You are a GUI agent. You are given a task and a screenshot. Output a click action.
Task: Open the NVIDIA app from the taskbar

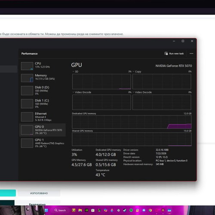tap(86, 210)
